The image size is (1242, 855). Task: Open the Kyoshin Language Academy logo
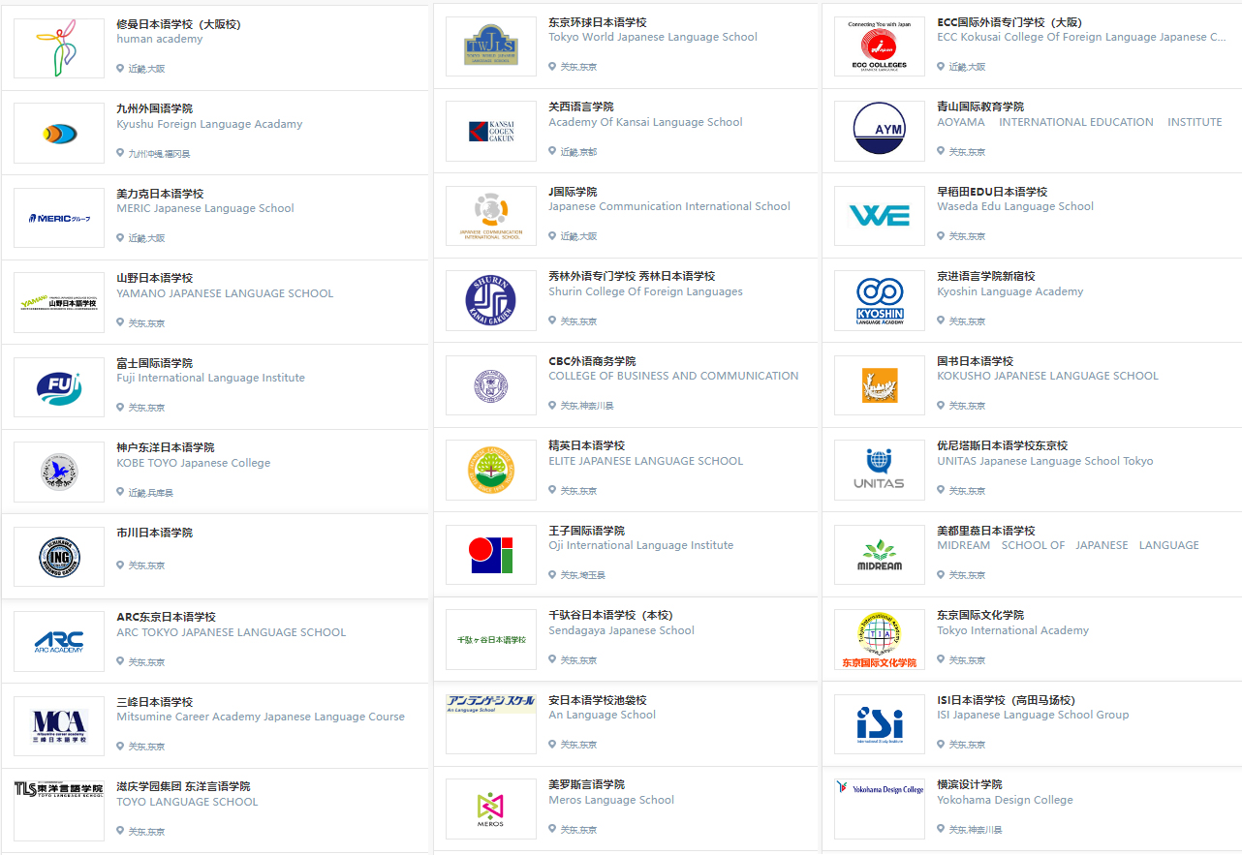[x=879, y=300]
